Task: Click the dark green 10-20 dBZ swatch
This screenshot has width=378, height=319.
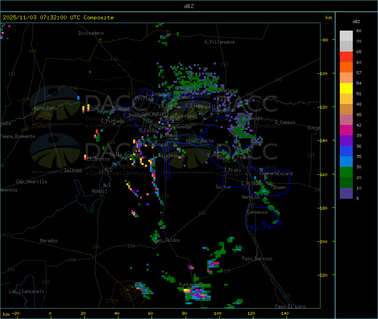Action: pyautogui.click(x=346, y=183)
